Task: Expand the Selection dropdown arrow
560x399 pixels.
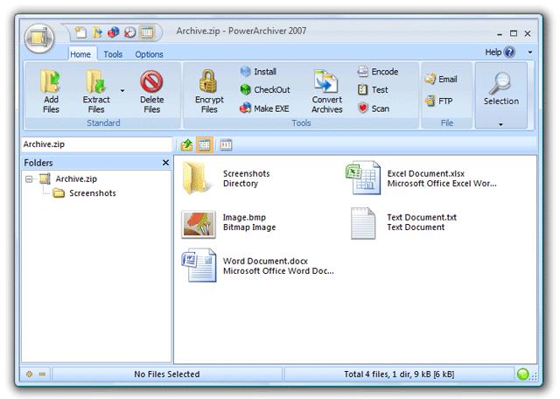Action: [x=500, y=124]
